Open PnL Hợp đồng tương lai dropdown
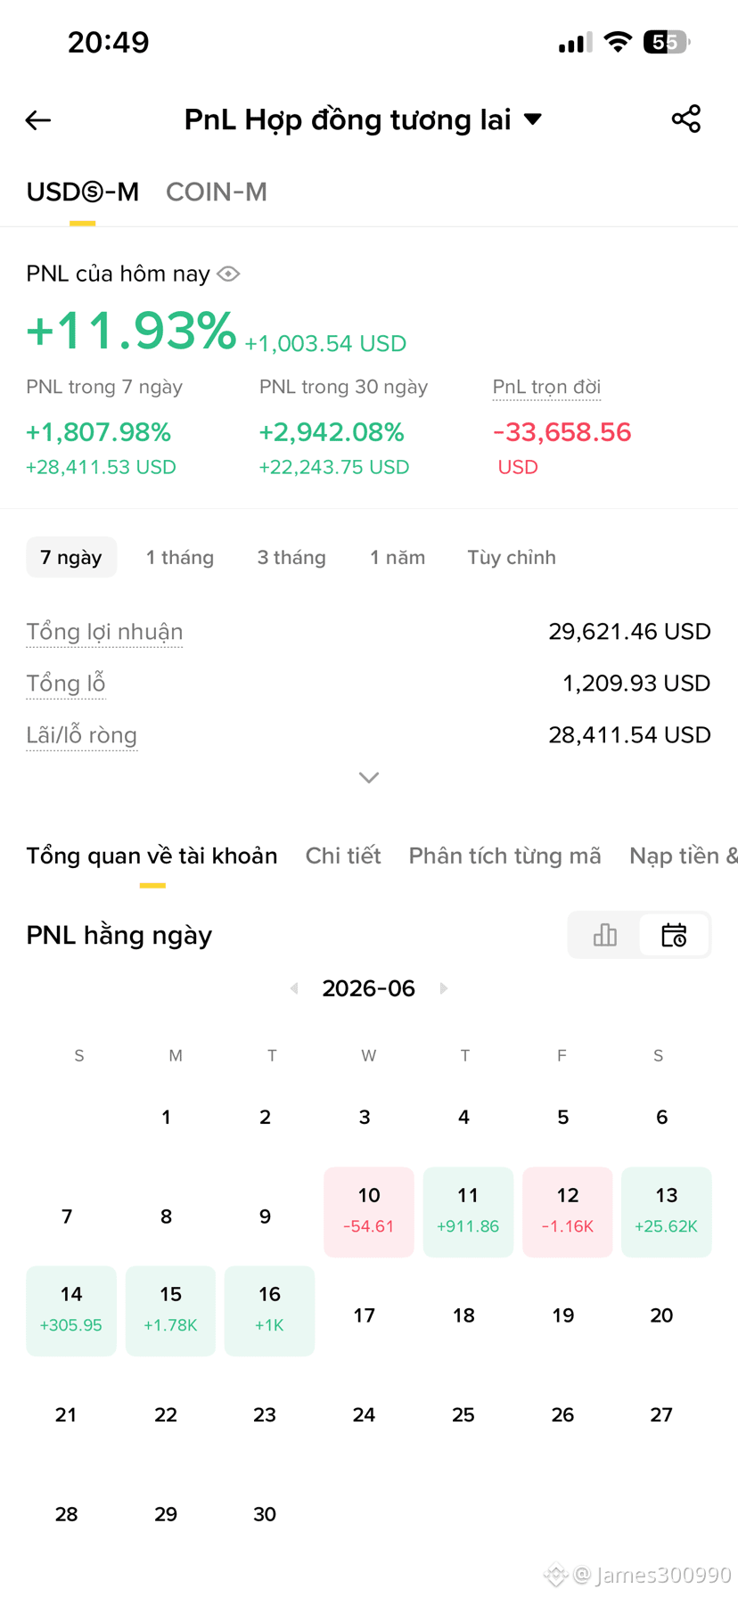This screenshot has width=738, height=1597. [x=364, y=119]
